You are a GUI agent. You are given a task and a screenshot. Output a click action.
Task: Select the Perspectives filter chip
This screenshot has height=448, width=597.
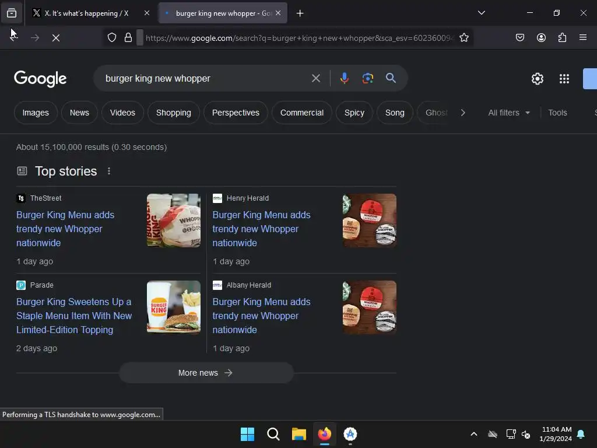236,113
